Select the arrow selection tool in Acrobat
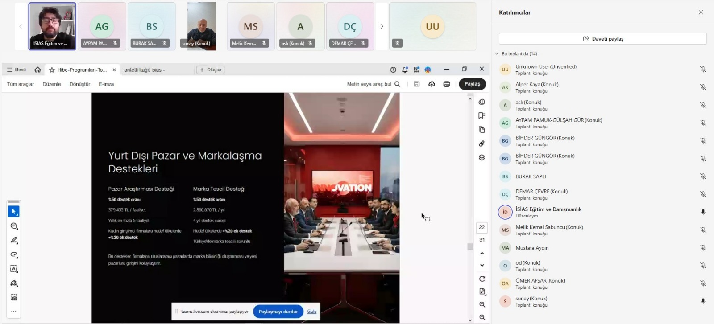714x324 pixels. (13, 212)
